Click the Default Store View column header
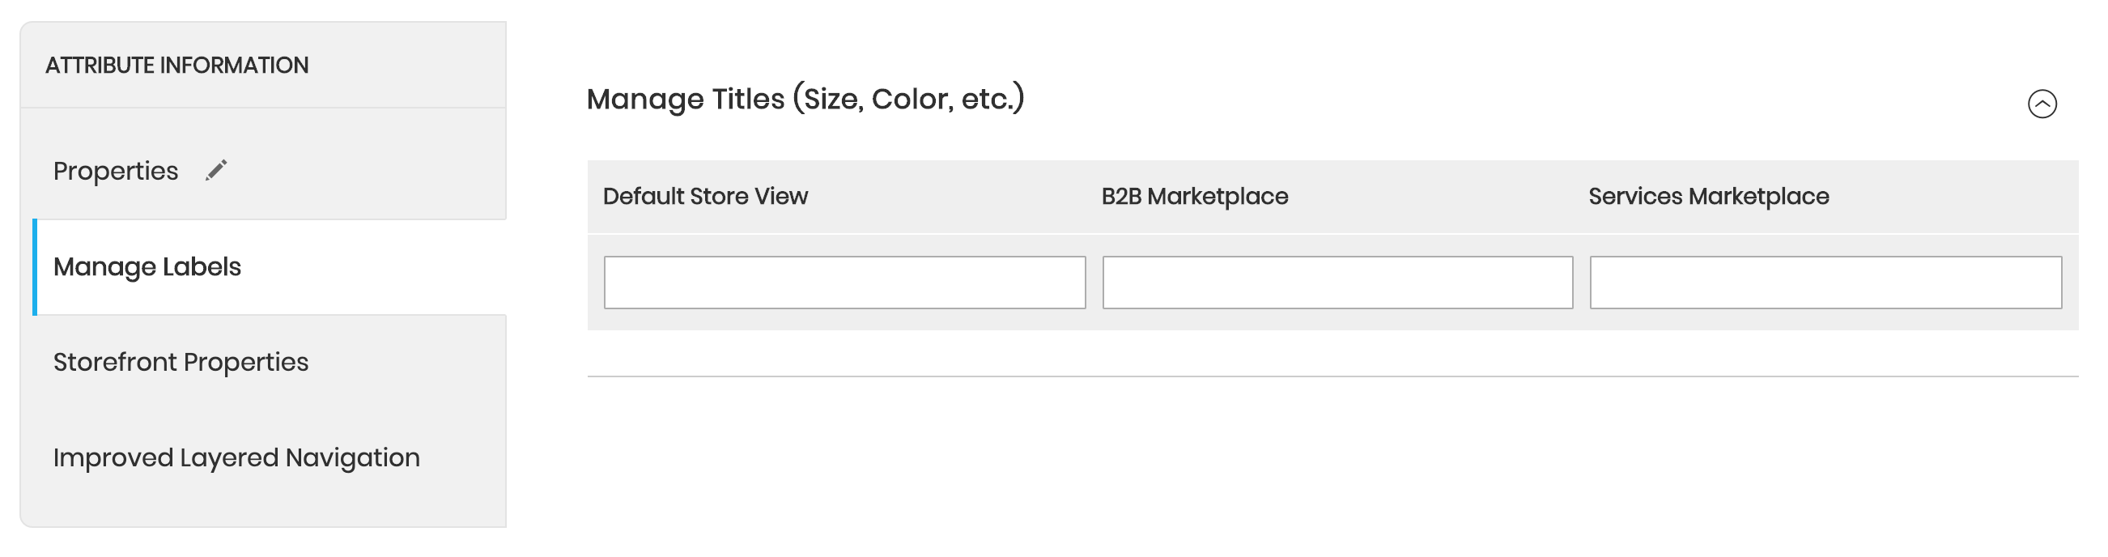Screen dimensions: 2108x557 point(705,196)
